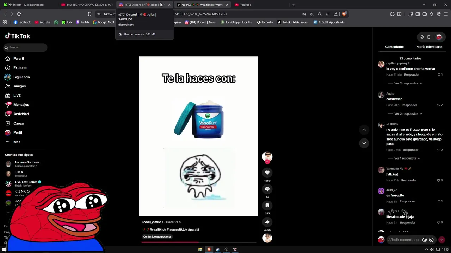This screenshot has width=451, height=253.
Task: Switch to the Kick Dashboard browser tab
Action: click(x=28, y=5)
